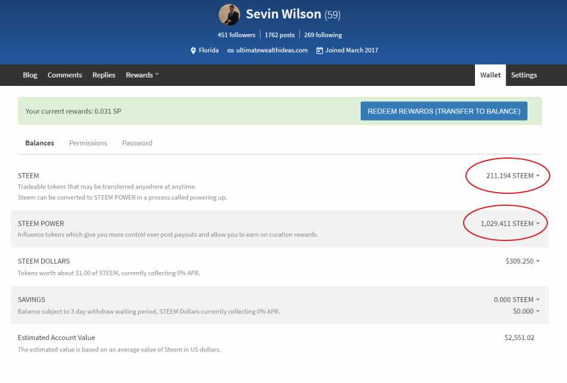Click the Florida location text
The height and width of the screenshot is (383, 567).
(209, 50)
